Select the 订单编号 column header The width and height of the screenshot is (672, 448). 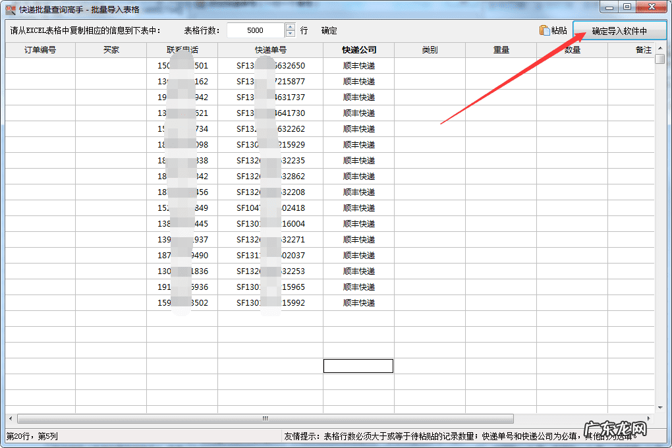pos(40,50)
